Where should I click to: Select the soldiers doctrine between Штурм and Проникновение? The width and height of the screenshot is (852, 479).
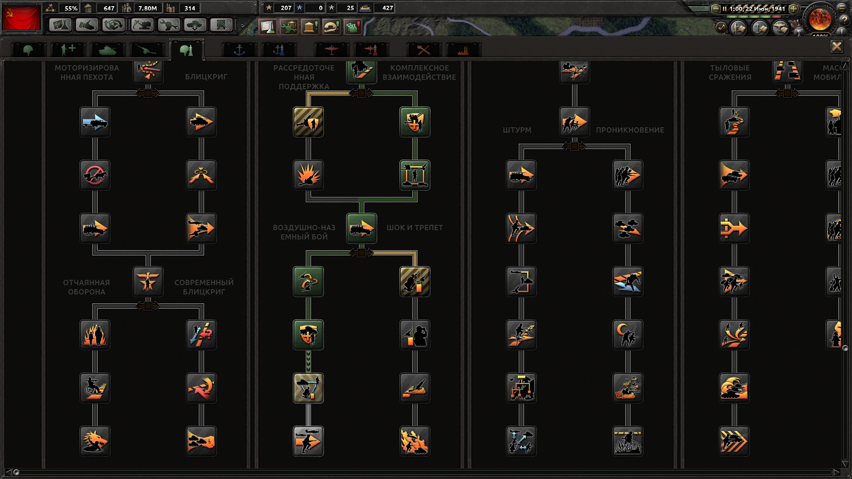pyautogui.click(x=575, y=122)
